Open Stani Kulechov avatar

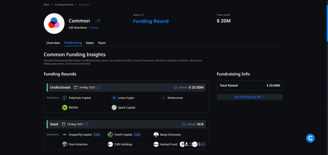coord(65,144)
